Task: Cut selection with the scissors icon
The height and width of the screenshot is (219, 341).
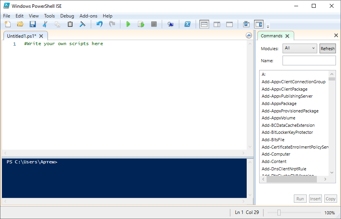Action: 45,24
